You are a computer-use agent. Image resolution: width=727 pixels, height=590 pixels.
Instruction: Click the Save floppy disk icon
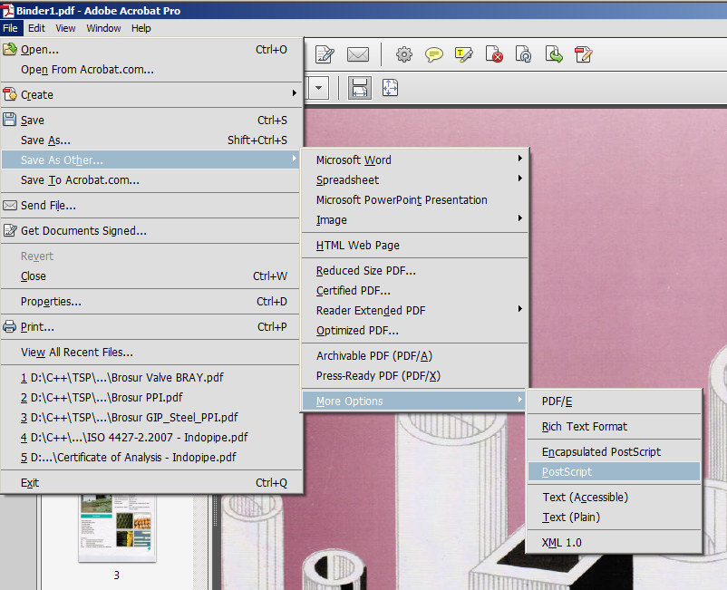click(10, 120)
